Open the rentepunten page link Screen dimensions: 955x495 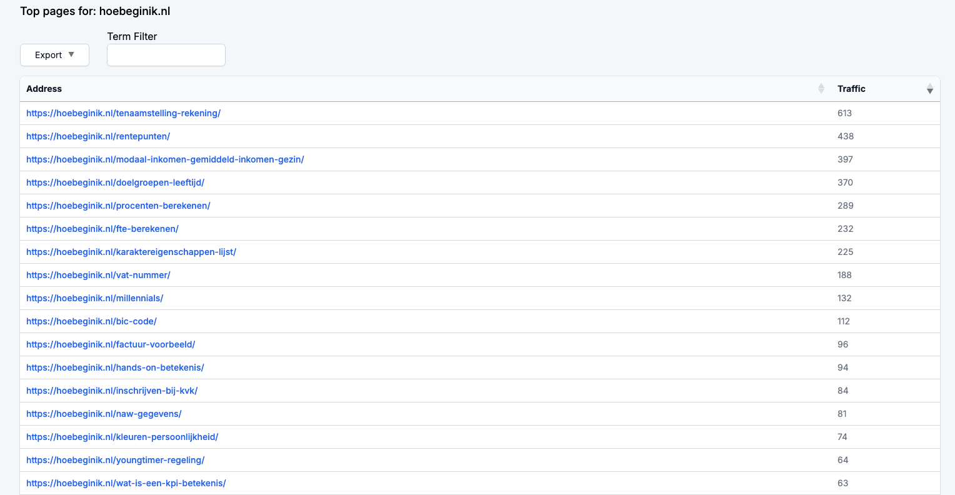tap(98, 136)
